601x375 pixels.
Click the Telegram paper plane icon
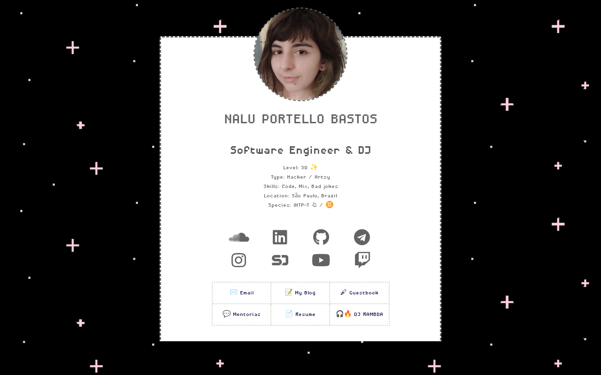[362, 237]
